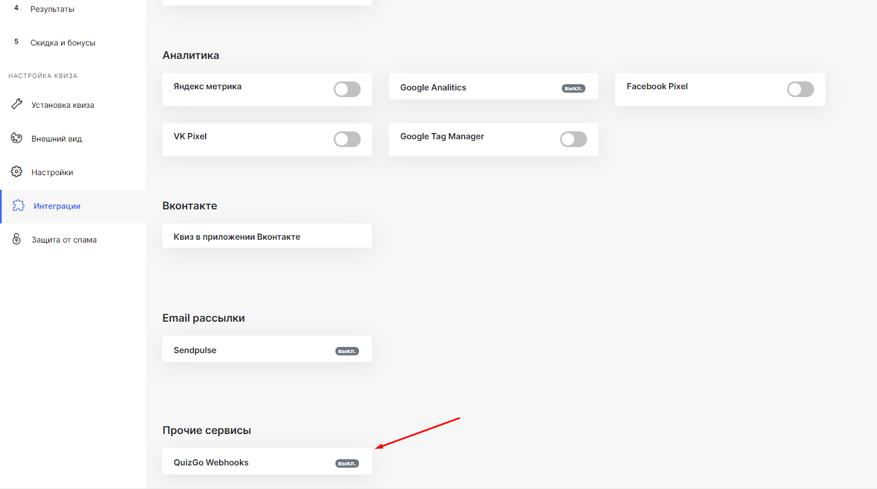This screenshot has width=877, height=489.
Task: Open the Результаты step in sidebar
Action: 52,9
